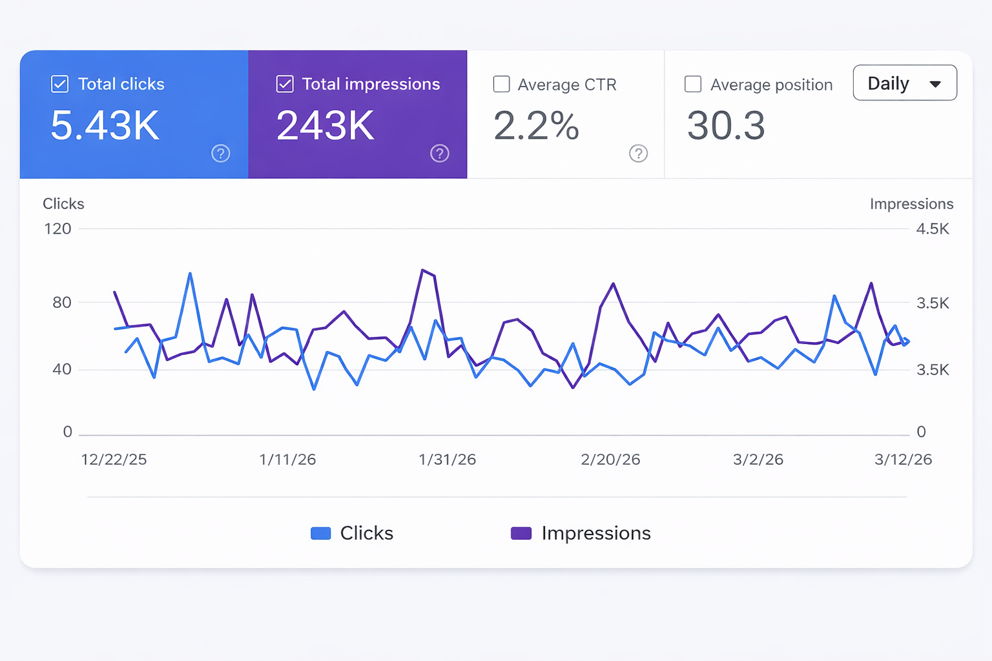This screenshot has height=661, width=992.
Task: Select the 243K total impressions value
Action: [x=325, y=125]
